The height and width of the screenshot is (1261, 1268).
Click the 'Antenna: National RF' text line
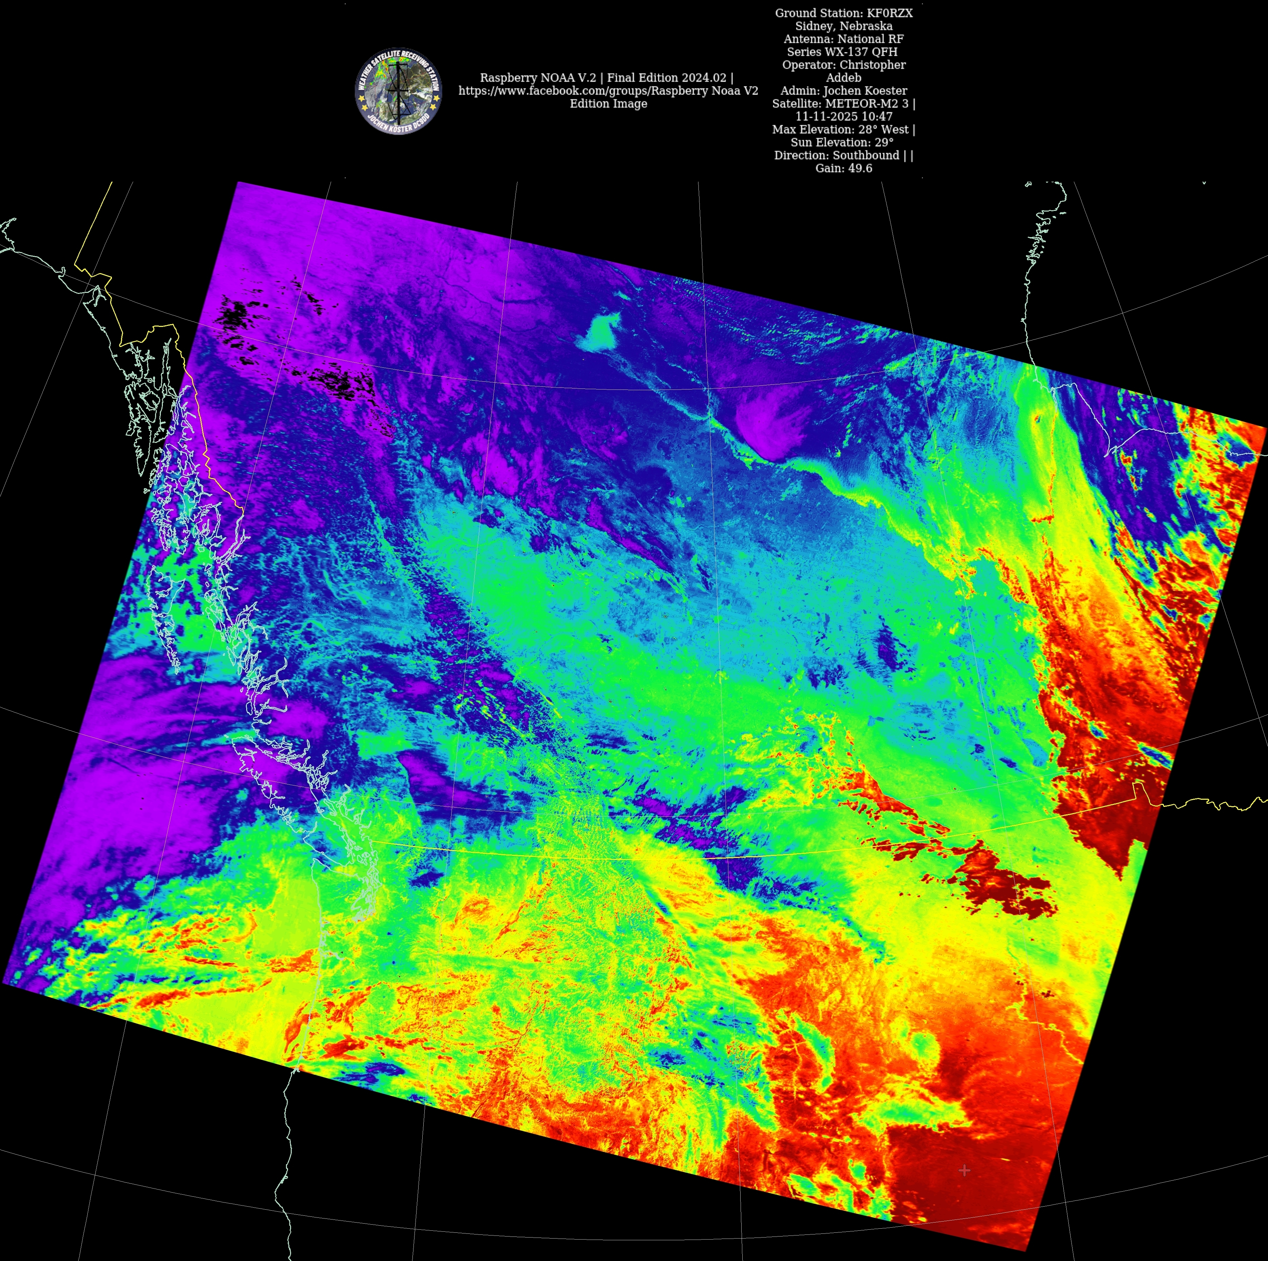(x=843, y=39)
